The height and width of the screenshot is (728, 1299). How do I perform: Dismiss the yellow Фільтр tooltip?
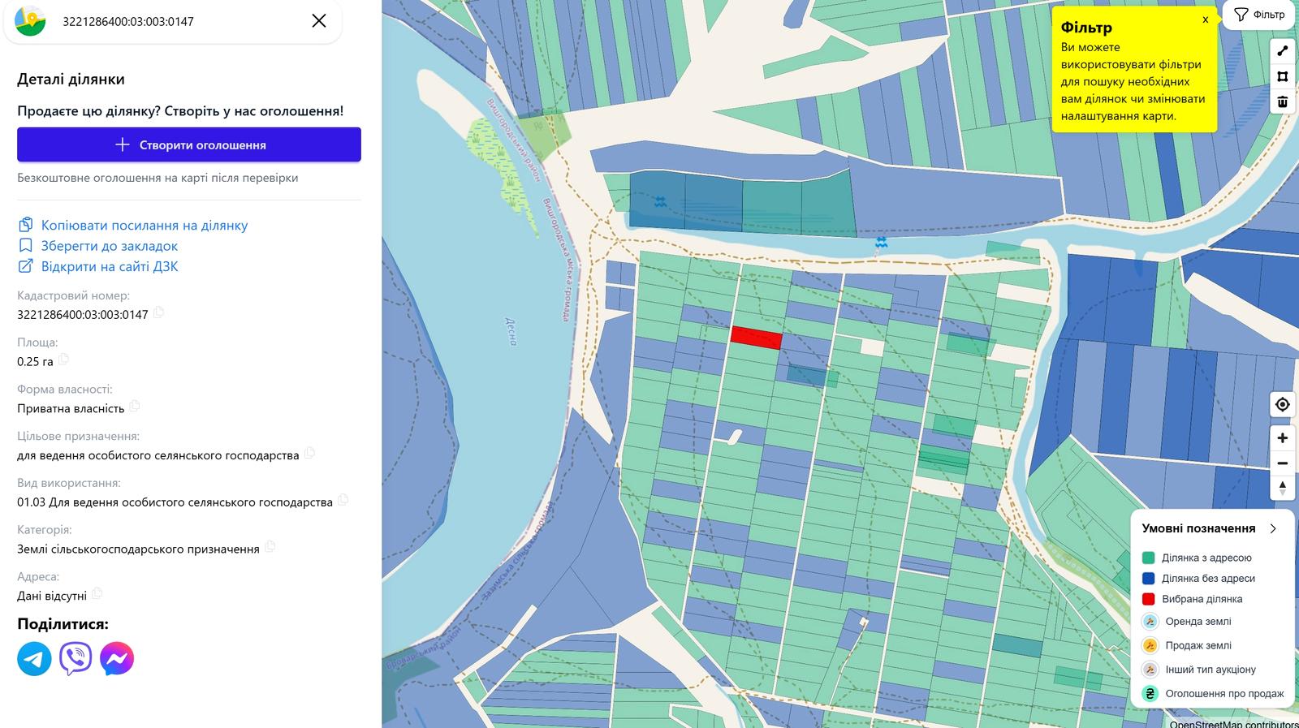coord(1206,19)
